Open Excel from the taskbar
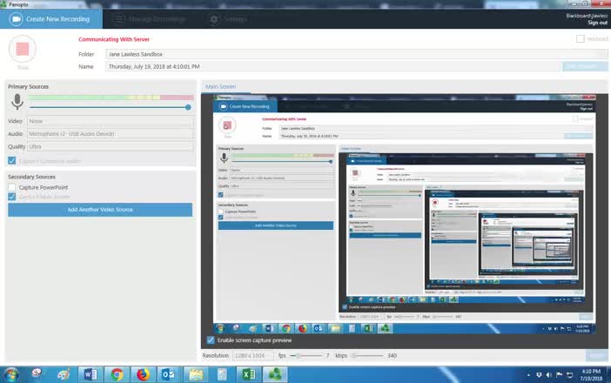Image resolution: width=611 pixels, height=383 pixels. tap(248, 374)
